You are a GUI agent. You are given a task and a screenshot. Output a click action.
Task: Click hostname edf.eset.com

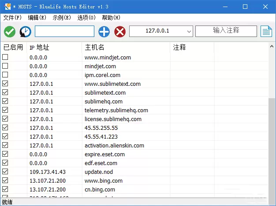coord(101,163)
